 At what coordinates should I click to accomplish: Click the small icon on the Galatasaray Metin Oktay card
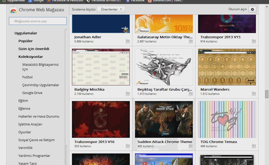191,41
